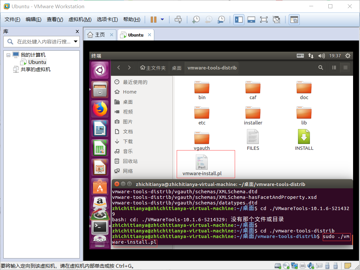
Task: Open the Terminal launcher icon
Action: click(100, 227)
